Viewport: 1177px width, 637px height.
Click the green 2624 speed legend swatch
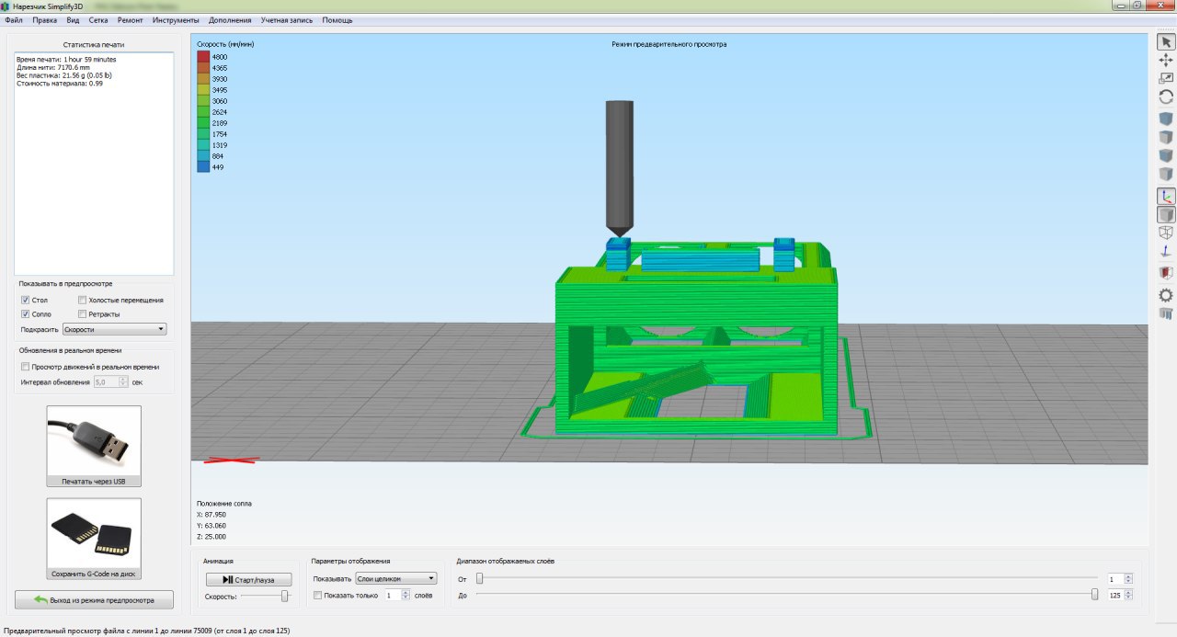(203, 112)
